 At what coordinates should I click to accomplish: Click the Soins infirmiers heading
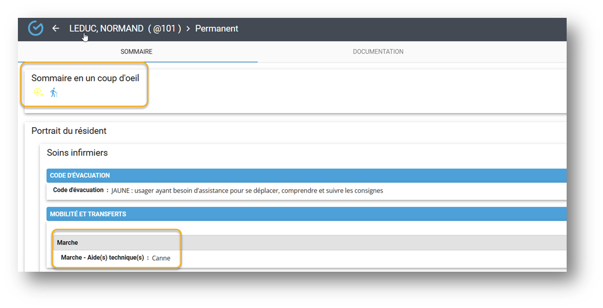[x=77, y=152]
